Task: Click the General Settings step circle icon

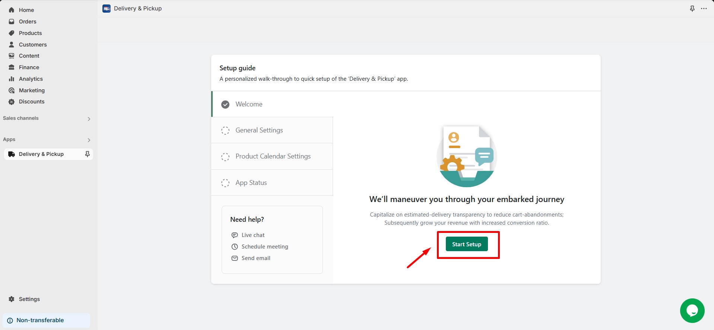Action: point(225,131)
